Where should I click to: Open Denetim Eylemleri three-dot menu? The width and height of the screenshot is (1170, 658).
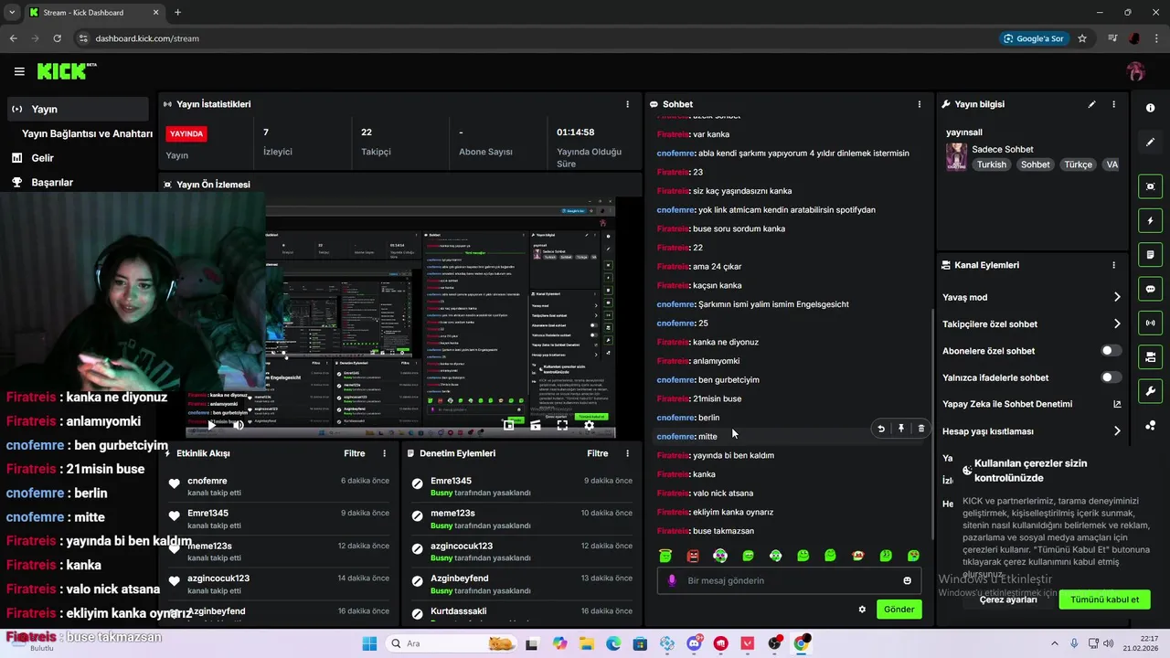point(627,453)
